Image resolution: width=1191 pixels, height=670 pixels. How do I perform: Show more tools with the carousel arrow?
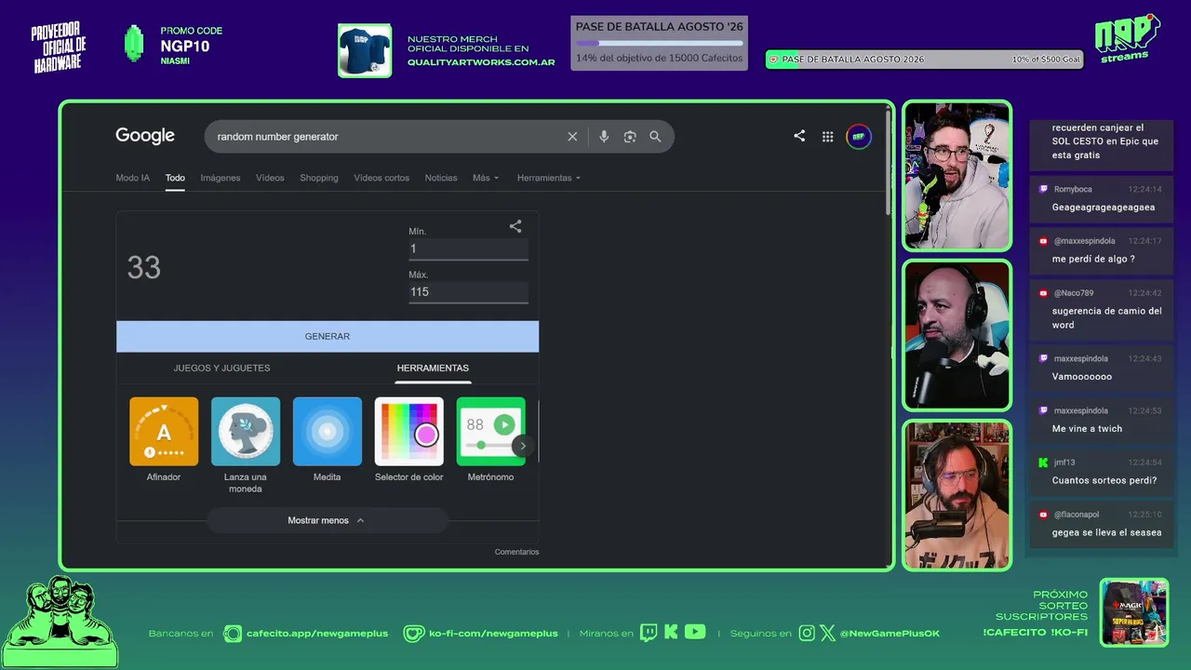(x=523, y=446)
